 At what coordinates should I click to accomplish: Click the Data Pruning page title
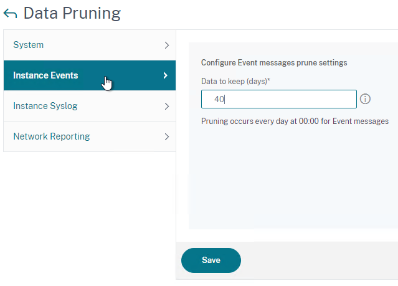tap(72, 13)
